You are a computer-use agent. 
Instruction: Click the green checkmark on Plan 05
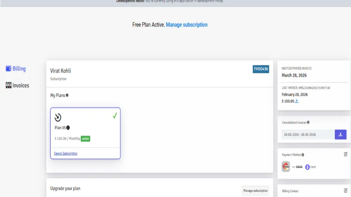tap(115, 116)
